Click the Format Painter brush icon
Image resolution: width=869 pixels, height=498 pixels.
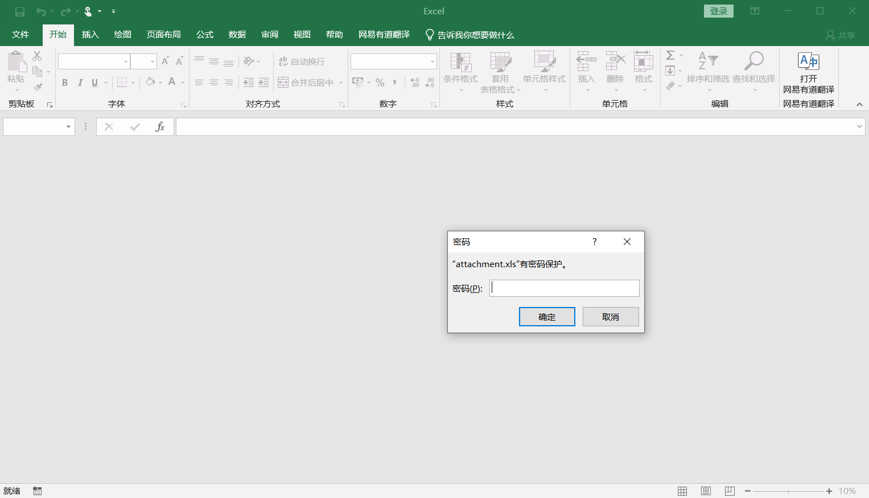pos(38,87)
